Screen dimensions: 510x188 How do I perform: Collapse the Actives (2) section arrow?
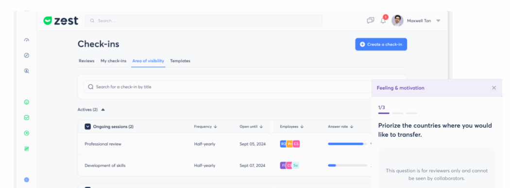point(103,110)
